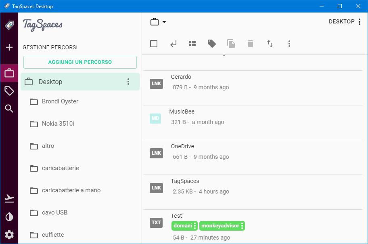Click the TagSpaces logo icon in sidebar

pos(9,25)
